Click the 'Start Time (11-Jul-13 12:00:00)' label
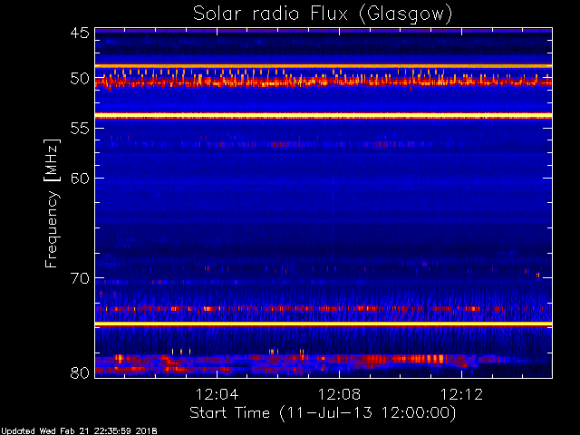 point(323,413)
